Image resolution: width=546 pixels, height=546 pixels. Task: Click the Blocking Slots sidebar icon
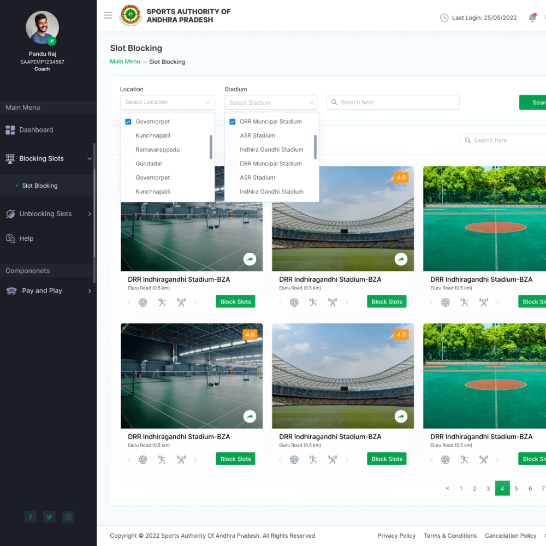[x=10, y=159]
